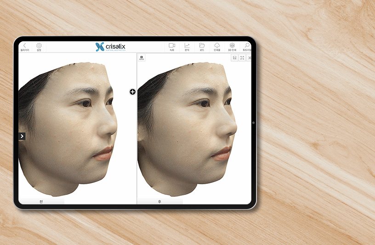The image size is (375, 245).
Task: Click the after 3D face model
Action: [187, 129]
